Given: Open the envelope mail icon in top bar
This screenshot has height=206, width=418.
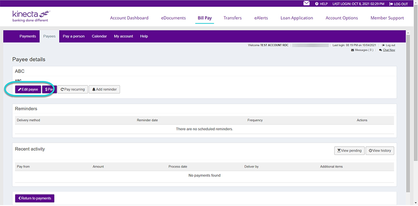Looking at the screenshot, I should (307, 3).
